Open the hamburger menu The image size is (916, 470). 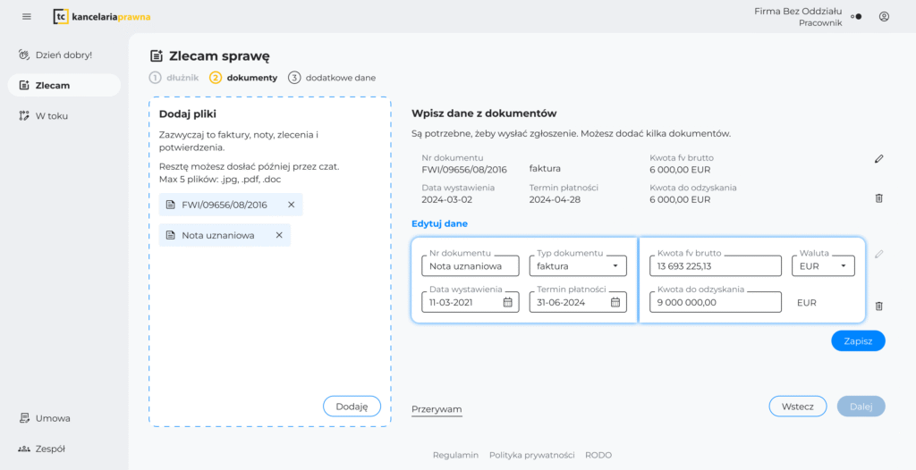(x=26, y=16)
